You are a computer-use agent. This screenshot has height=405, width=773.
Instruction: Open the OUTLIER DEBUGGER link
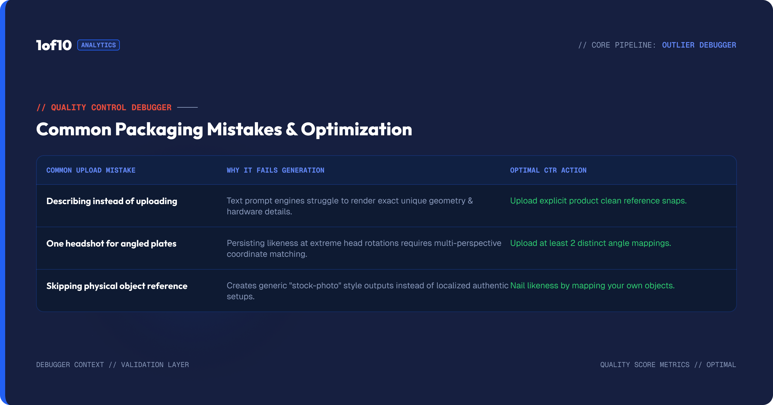pos(699,45)
